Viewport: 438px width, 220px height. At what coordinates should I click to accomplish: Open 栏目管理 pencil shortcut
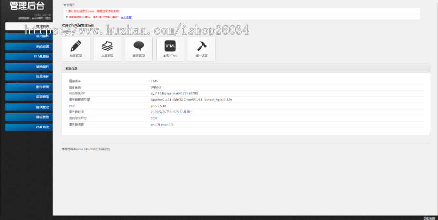(x=76, y=49)
